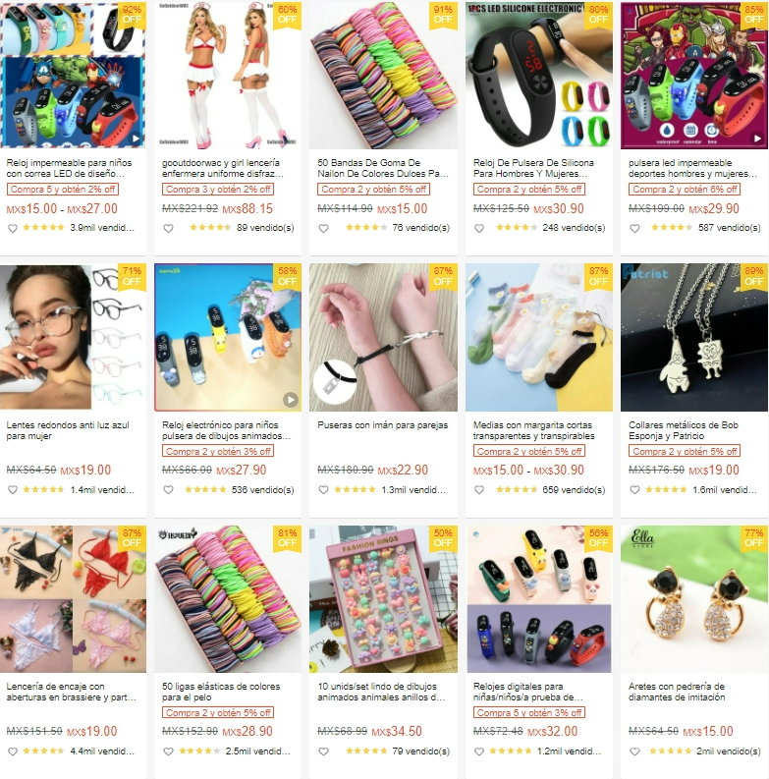Open Compra 5 y obtén 2% off coupon
The height and width of the screenshot is (779, 769).
(x=63, y=190)
